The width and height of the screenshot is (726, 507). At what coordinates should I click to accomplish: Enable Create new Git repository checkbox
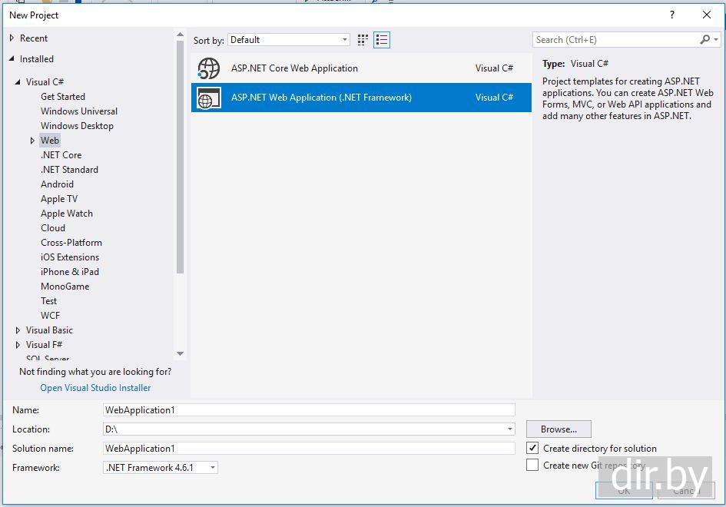532,465
